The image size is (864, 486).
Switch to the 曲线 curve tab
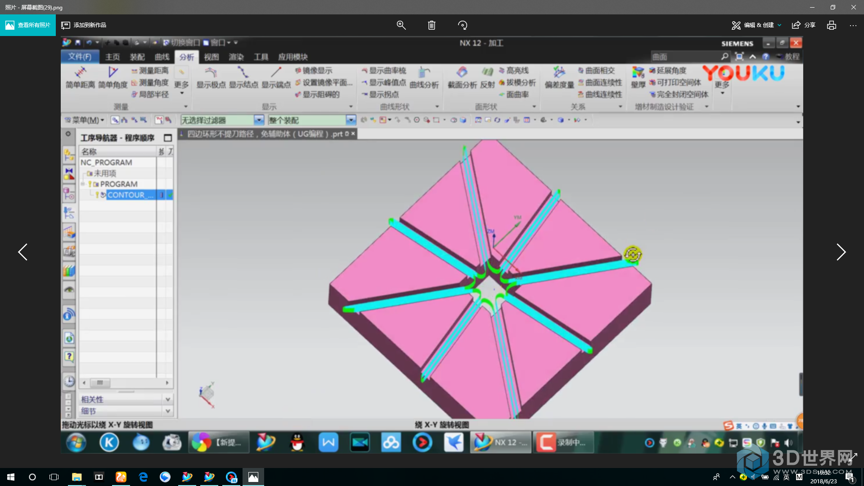click(x=162, y=57)
